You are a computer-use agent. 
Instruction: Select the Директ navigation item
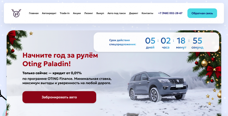coord(133,13)
